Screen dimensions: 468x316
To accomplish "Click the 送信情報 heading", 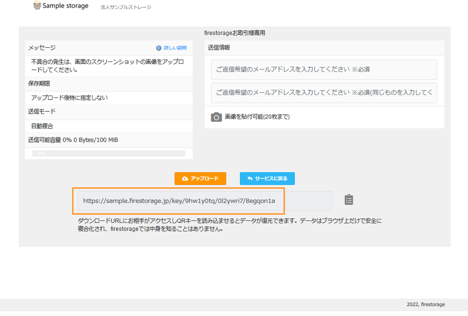I will (x=219, y=48).
